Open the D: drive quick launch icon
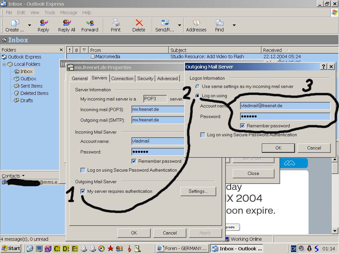This screenshot has height=254, width=339. (x=66, y=249)
